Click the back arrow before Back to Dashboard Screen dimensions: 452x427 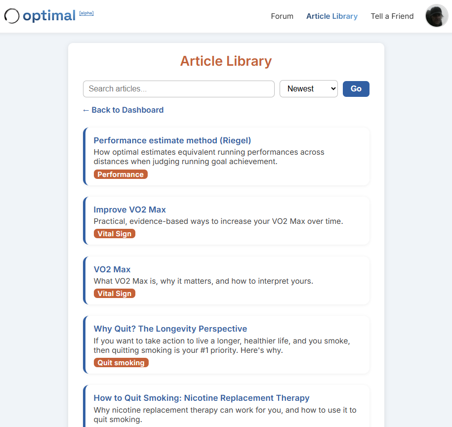[85, 110]
